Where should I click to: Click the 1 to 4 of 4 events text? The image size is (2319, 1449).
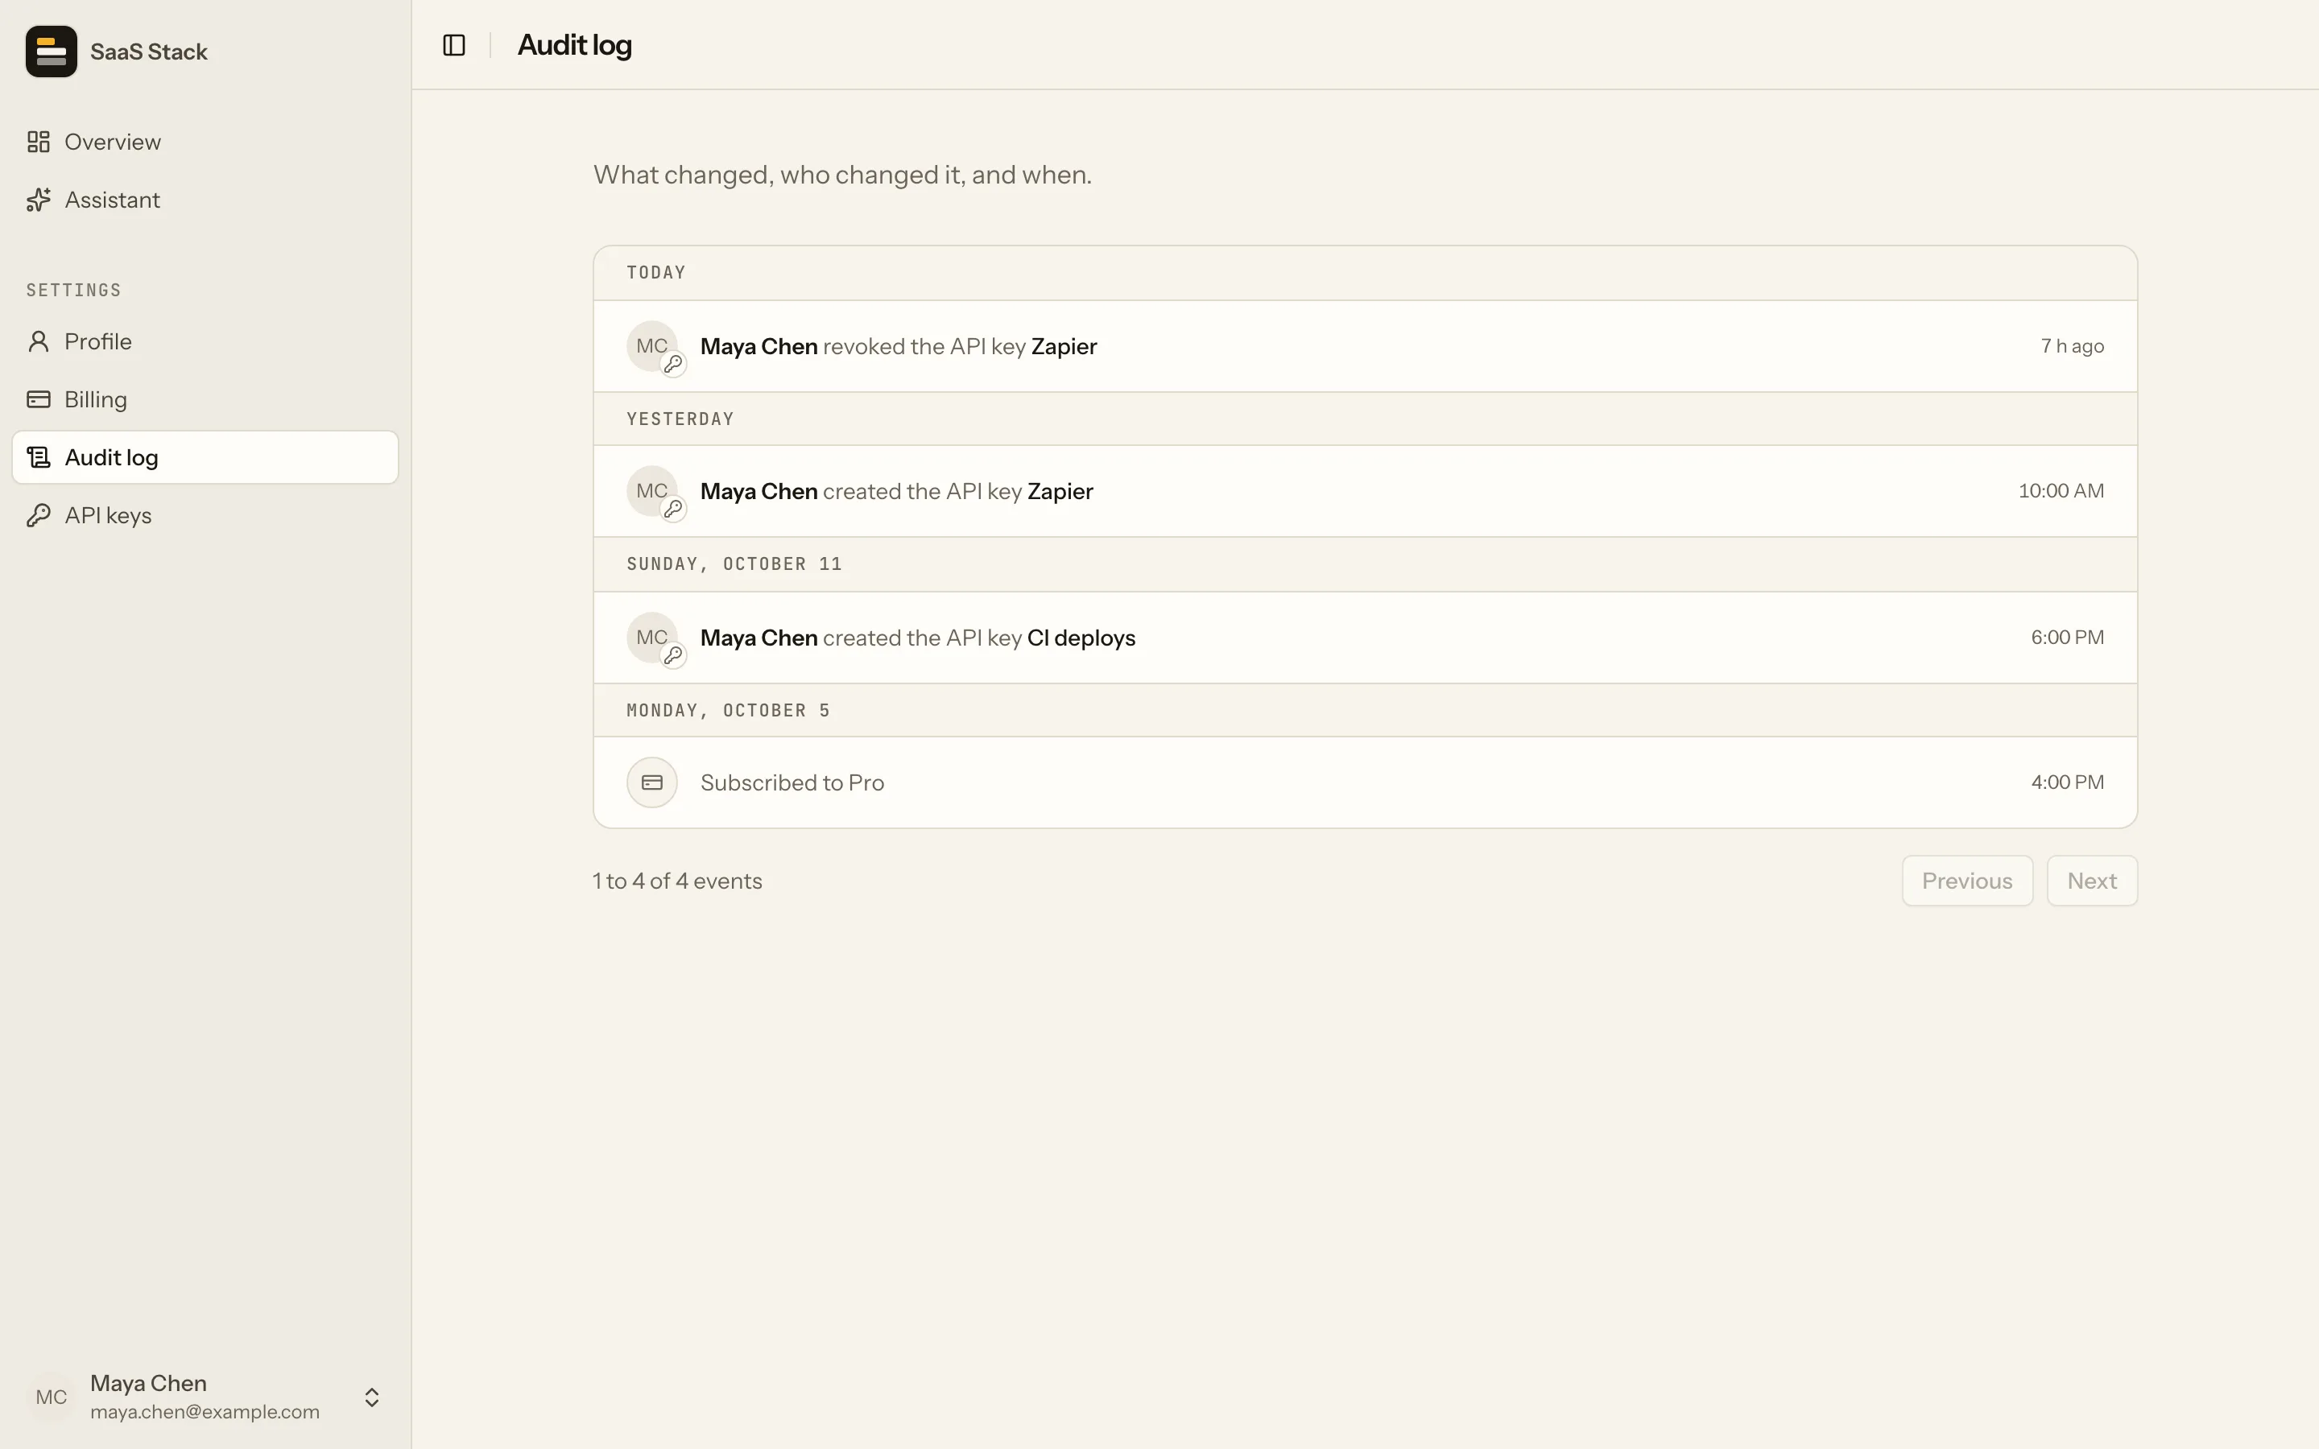(x=677, y=881)
